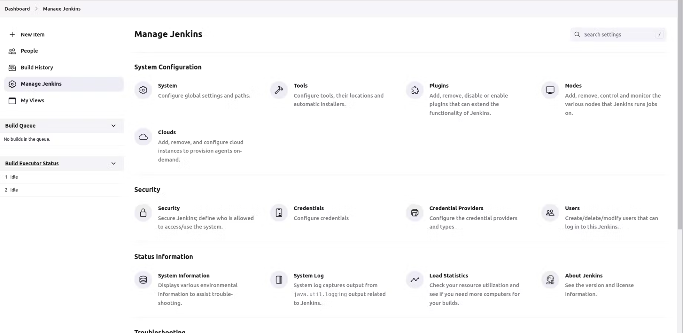The width and height of the screenshot is (683, 333).
Task: Open My Views in sidebar
Action: (x=32, y=100)
